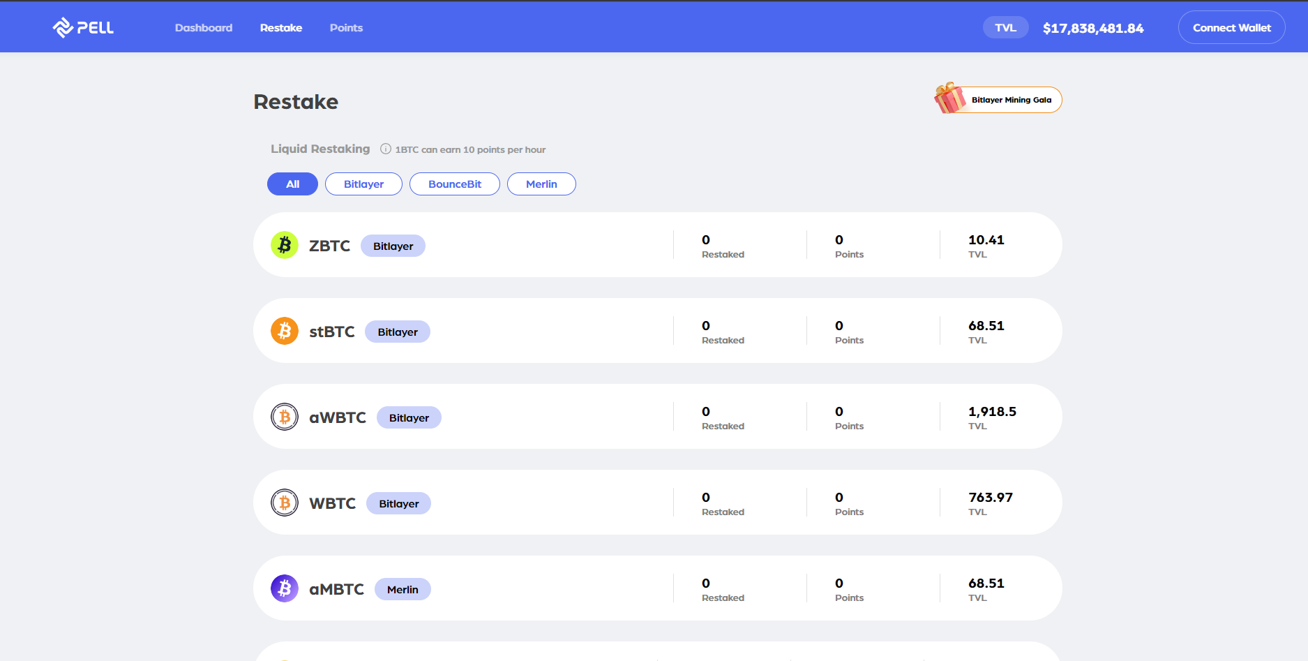The height and width of the screenshot is (661, 1308).
Task: Click the Bitlayer tag on ZBTC row
Action: coord(393,246)
